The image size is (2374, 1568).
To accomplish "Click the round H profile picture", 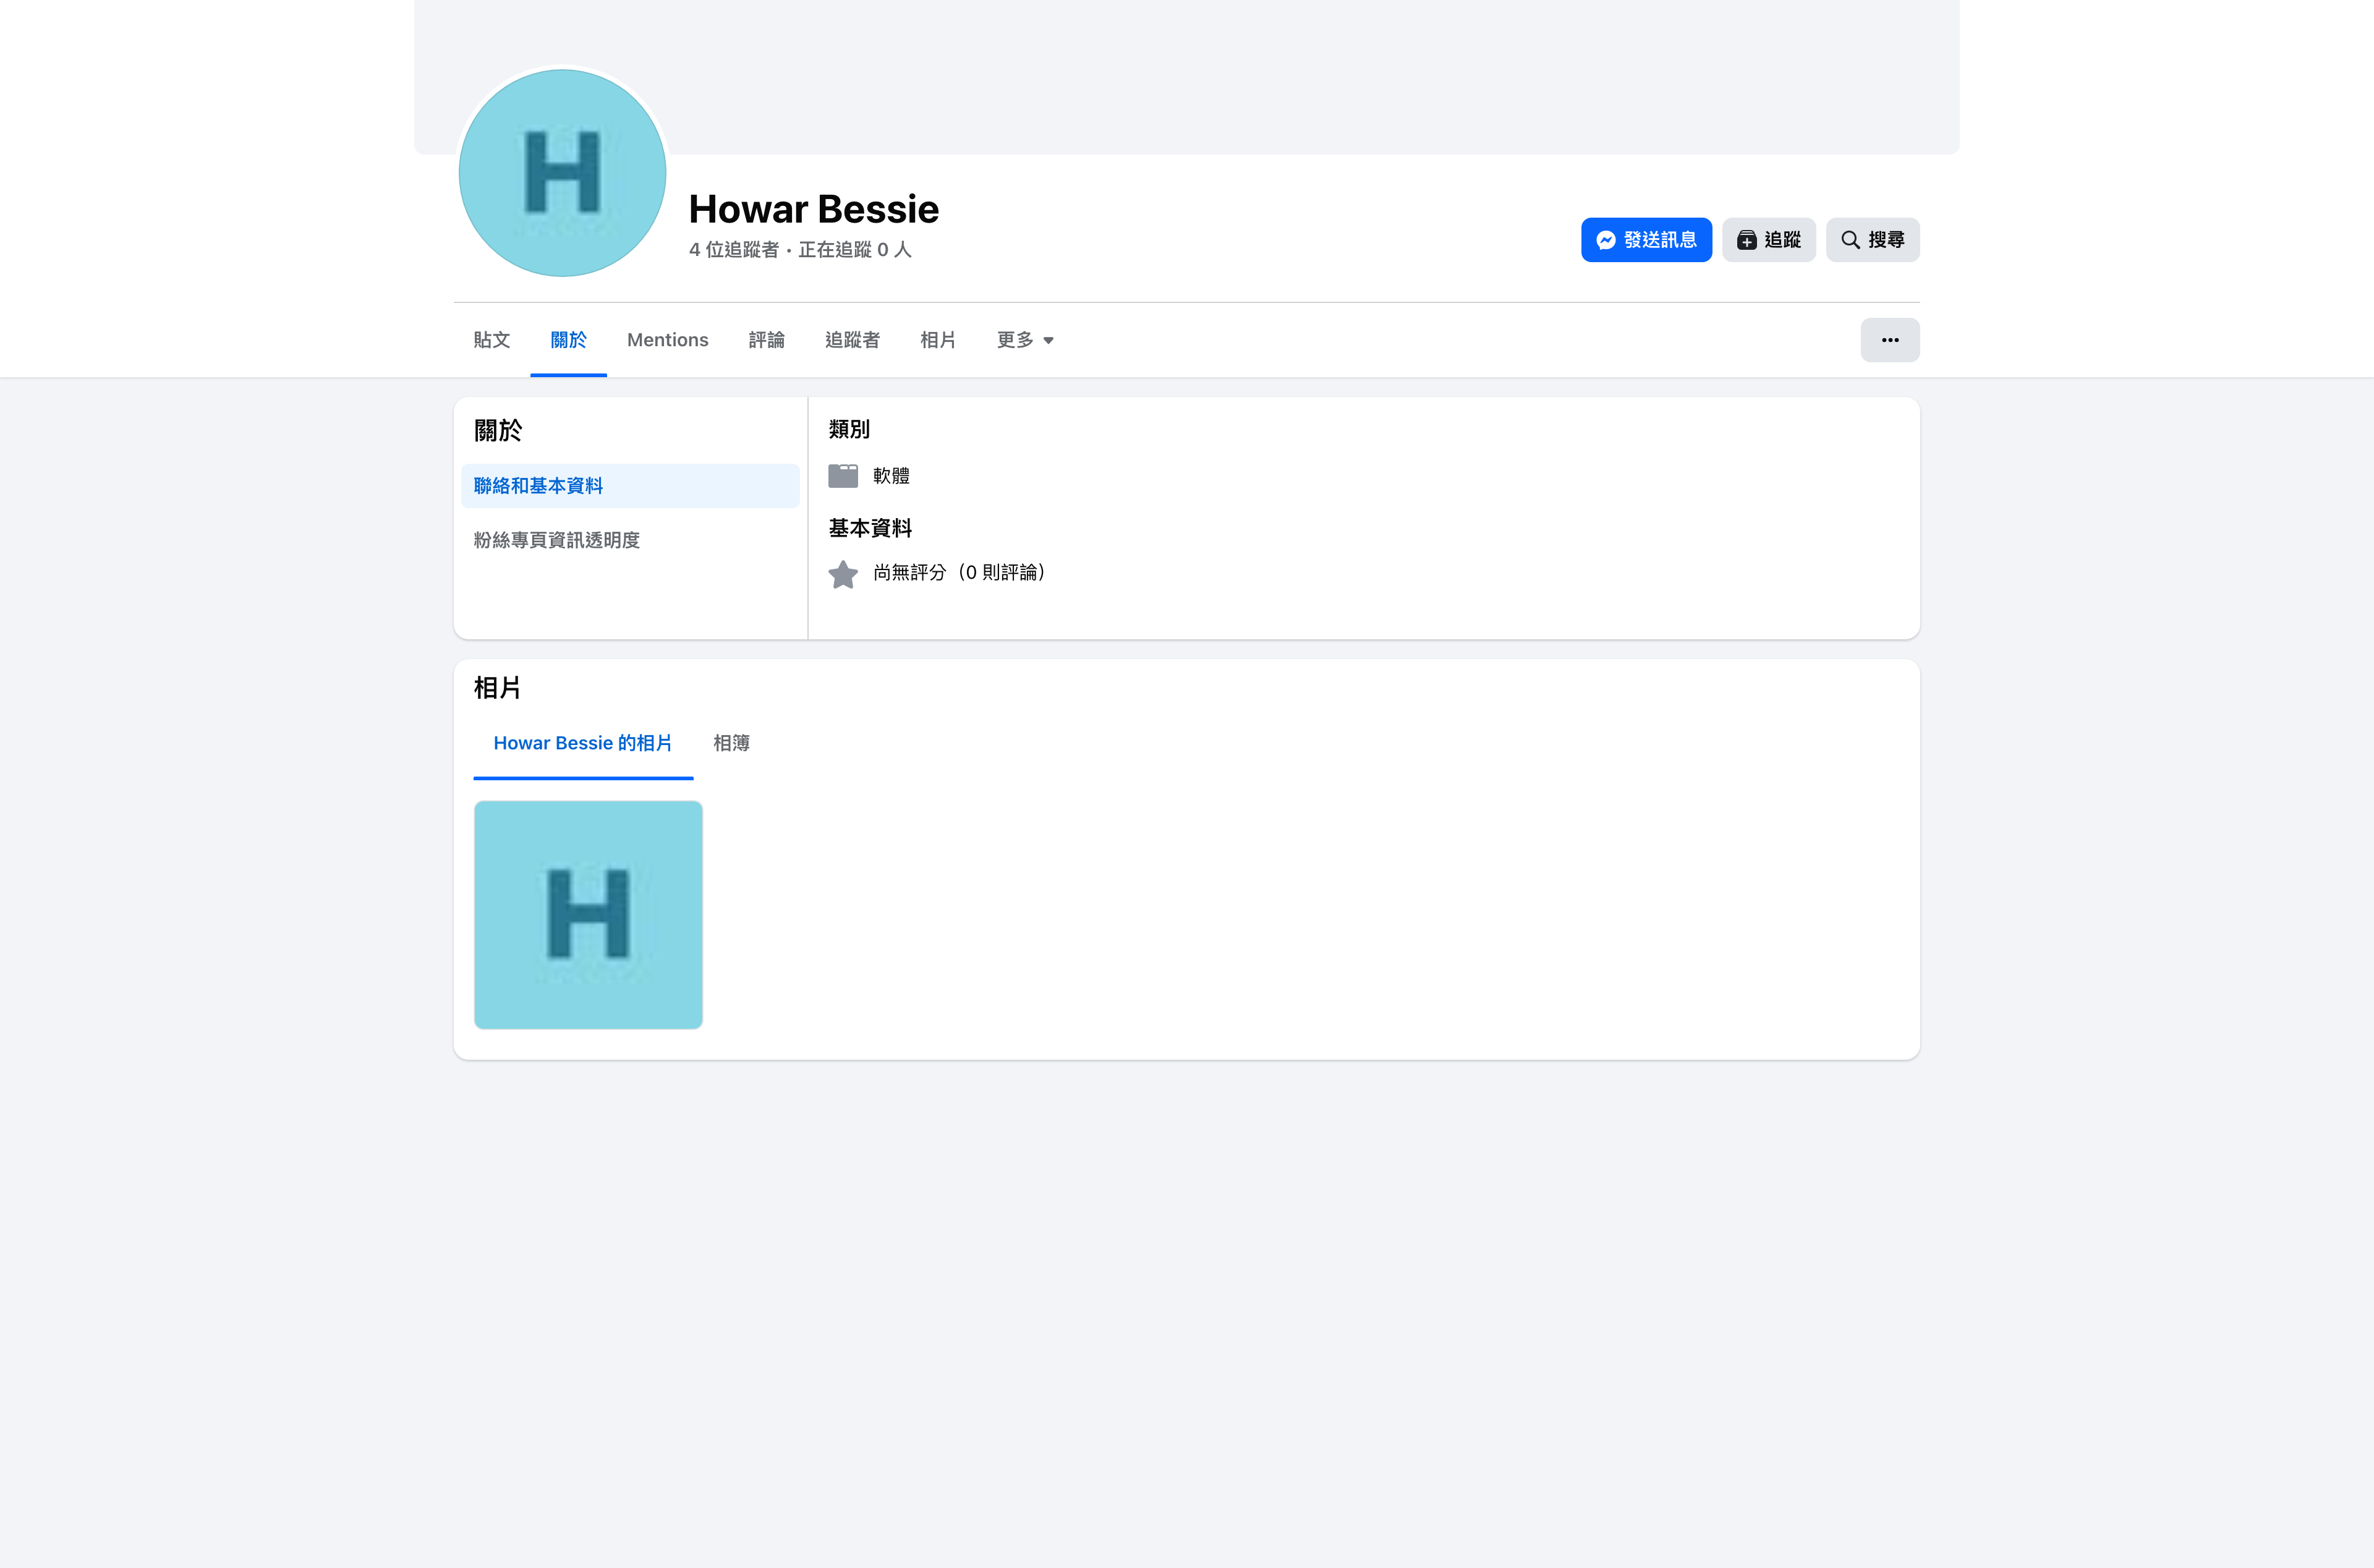I will click(x=563, y=173).
